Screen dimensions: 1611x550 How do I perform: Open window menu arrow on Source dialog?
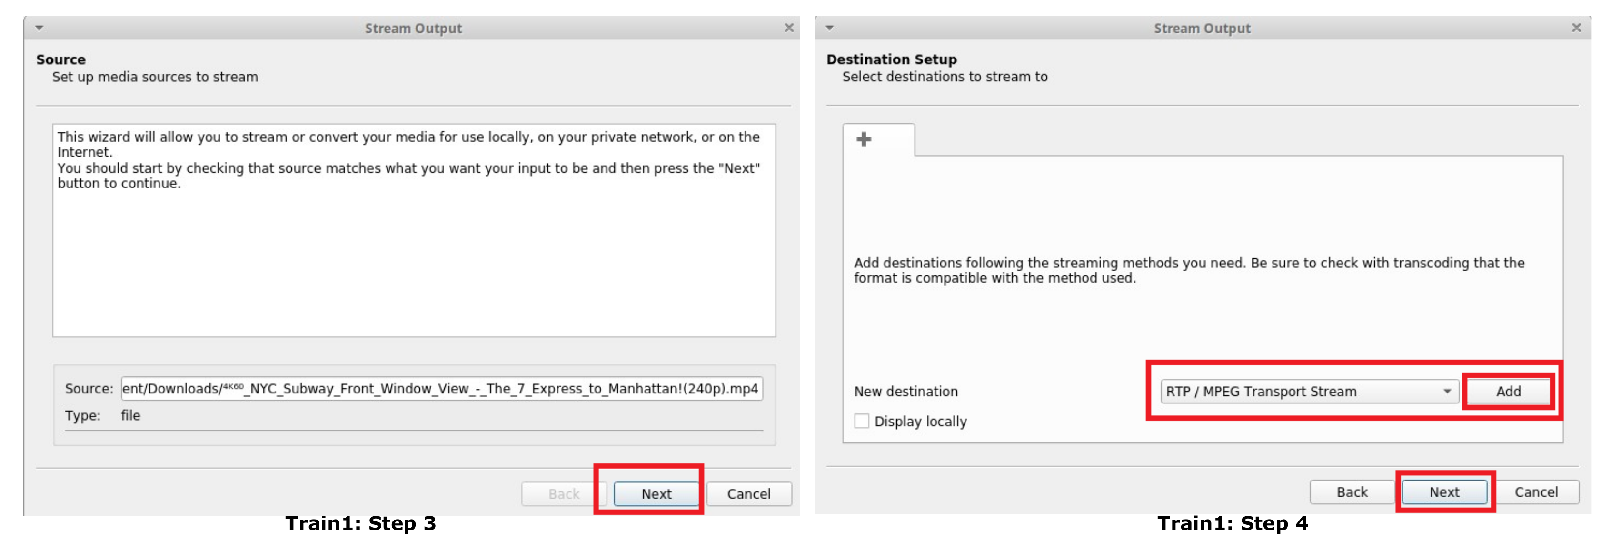point(40,28)
